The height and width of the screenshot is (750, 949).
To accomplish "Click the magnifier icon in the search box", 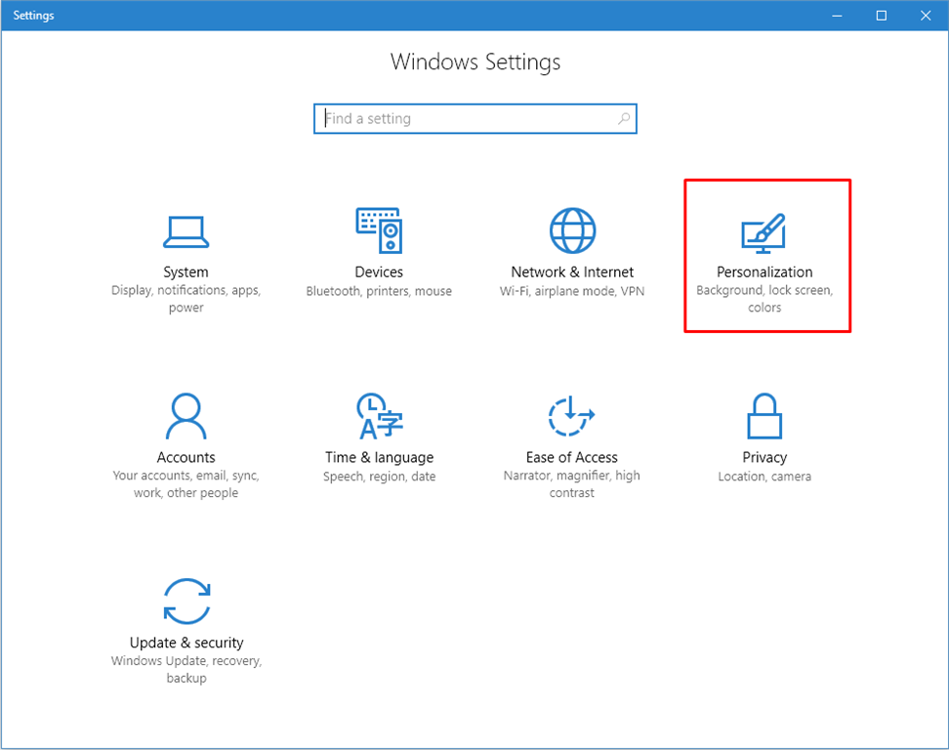I will [x=624, y=119].
